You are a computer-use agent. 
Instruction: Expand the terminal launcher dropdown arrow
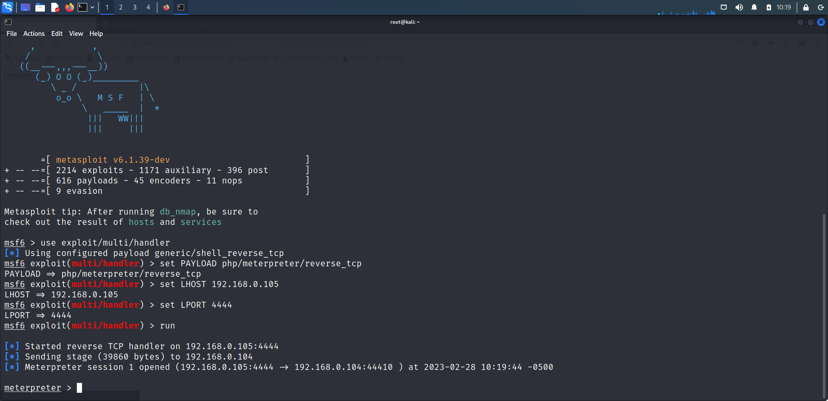(92, 7)
